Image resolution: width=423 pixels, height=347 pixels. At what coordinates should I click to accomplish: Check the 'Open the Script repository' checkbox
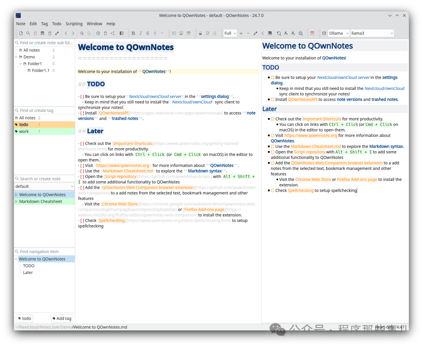coord(273,152)
